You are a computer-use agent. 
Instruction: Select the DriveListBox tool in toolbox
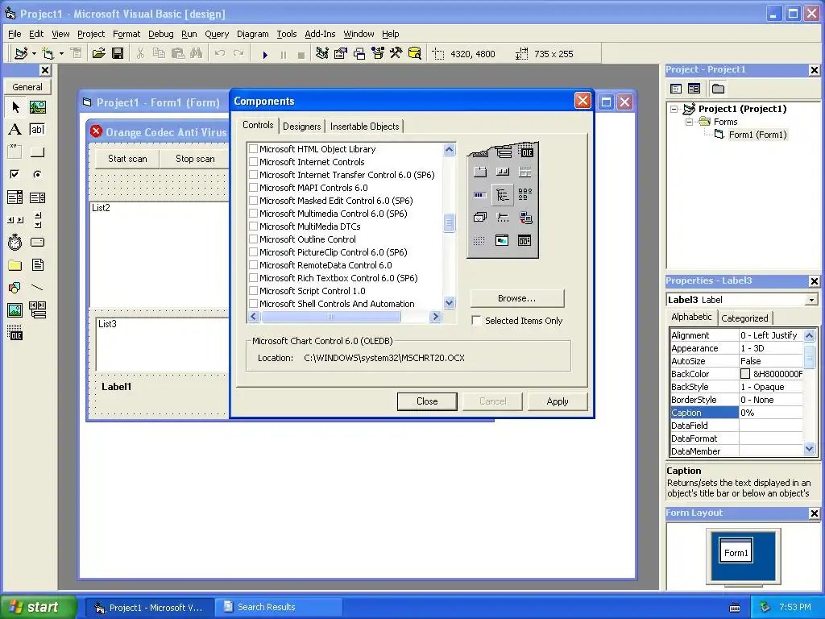(37, 242)
